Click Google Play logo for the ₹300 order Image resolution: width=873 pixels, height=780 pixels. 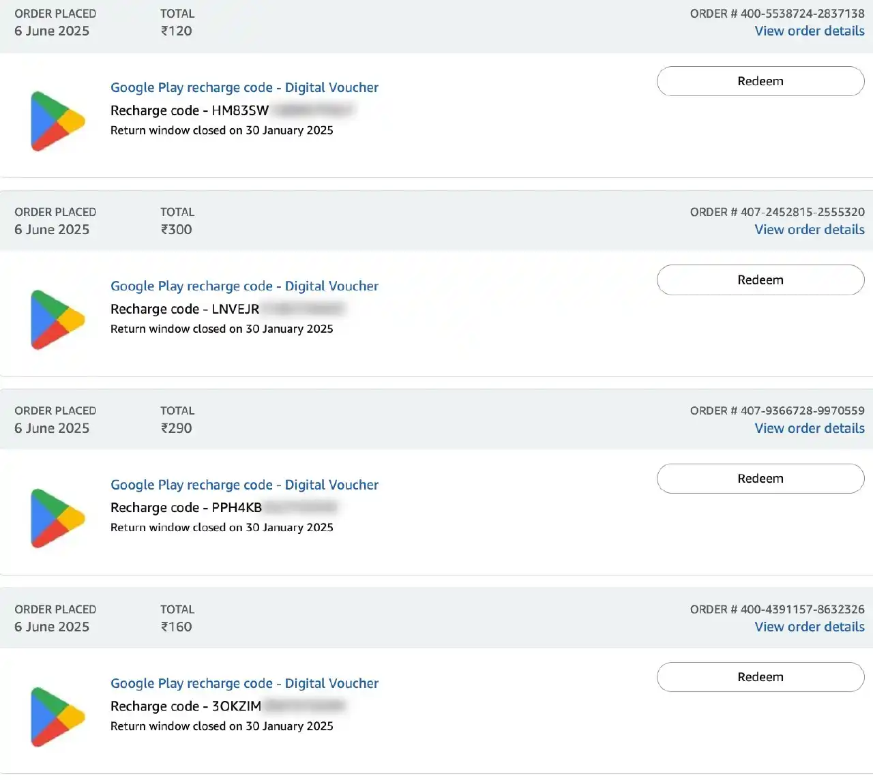58,319
